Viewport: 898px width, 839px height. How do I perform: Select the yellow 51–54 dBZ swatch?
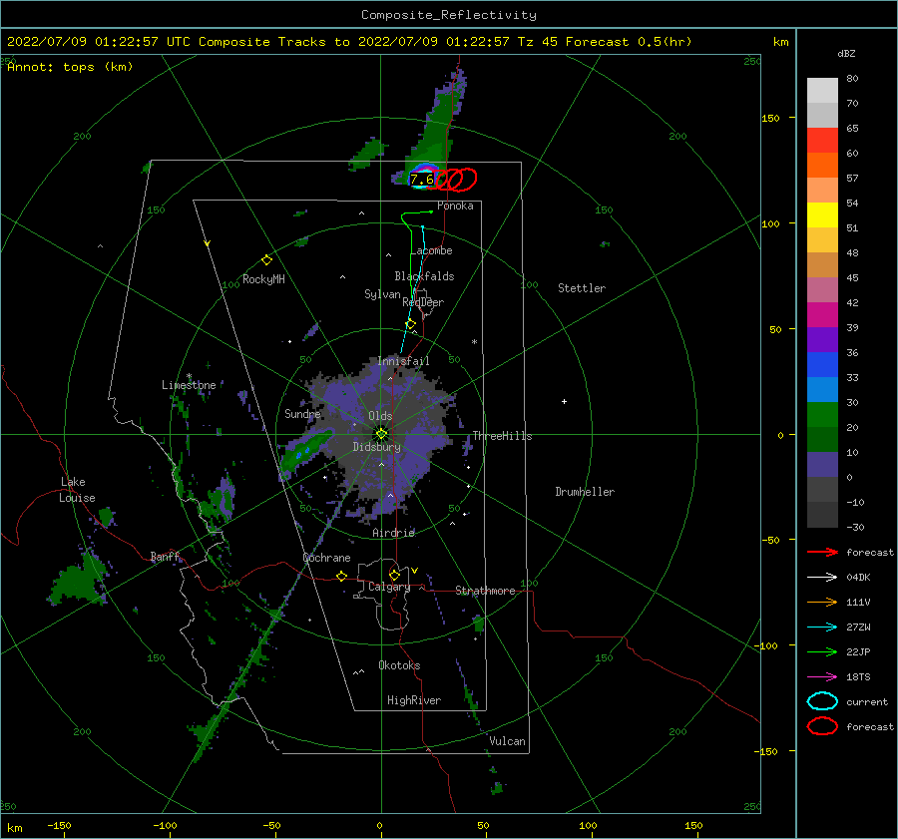click(822, 215)
